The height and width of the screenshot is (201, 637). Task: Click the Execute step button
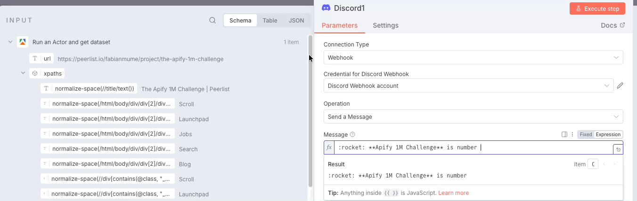(597, 8)
